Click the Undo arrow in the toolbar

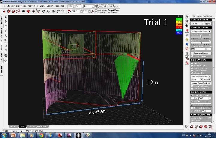pyautogui.click(x=58, y=11)
